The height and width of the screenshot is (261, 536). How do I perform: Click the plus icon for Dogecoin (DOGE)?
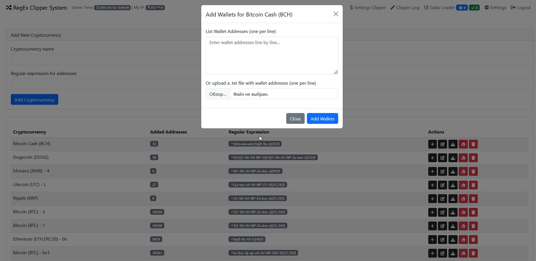coord(432,158)
